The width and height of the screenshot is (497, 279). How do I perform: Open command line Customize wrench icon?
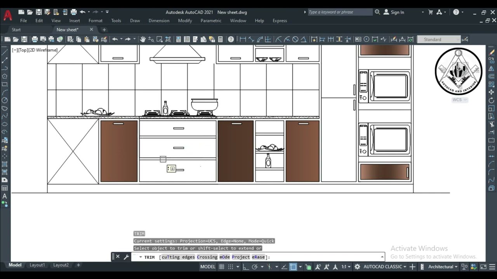pos(126,257)
